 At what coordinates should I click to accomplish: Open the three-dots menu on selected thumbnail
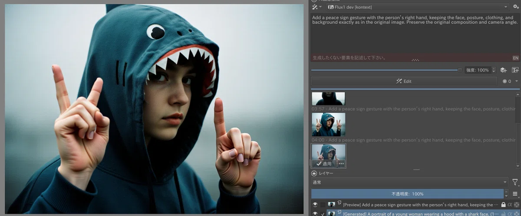coord(341,164)
